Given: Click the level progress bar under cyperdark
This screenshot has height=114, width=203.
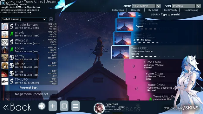Looking at the screenshot, I should pyautogui.click(x=126, y=113).
